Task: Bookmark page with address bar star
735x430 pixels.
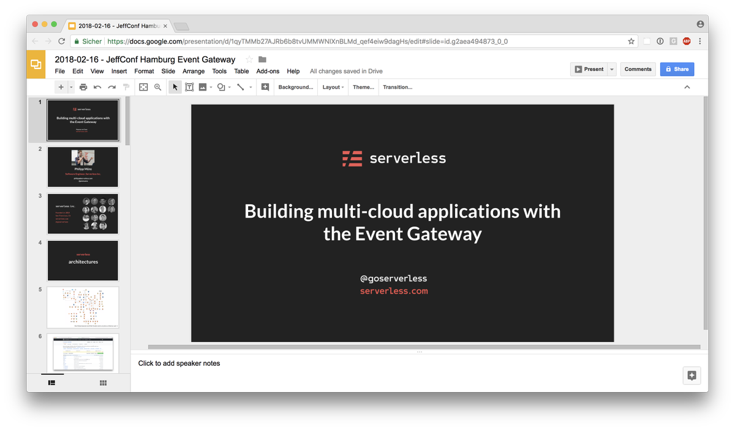Action: (x=631, y=42)
